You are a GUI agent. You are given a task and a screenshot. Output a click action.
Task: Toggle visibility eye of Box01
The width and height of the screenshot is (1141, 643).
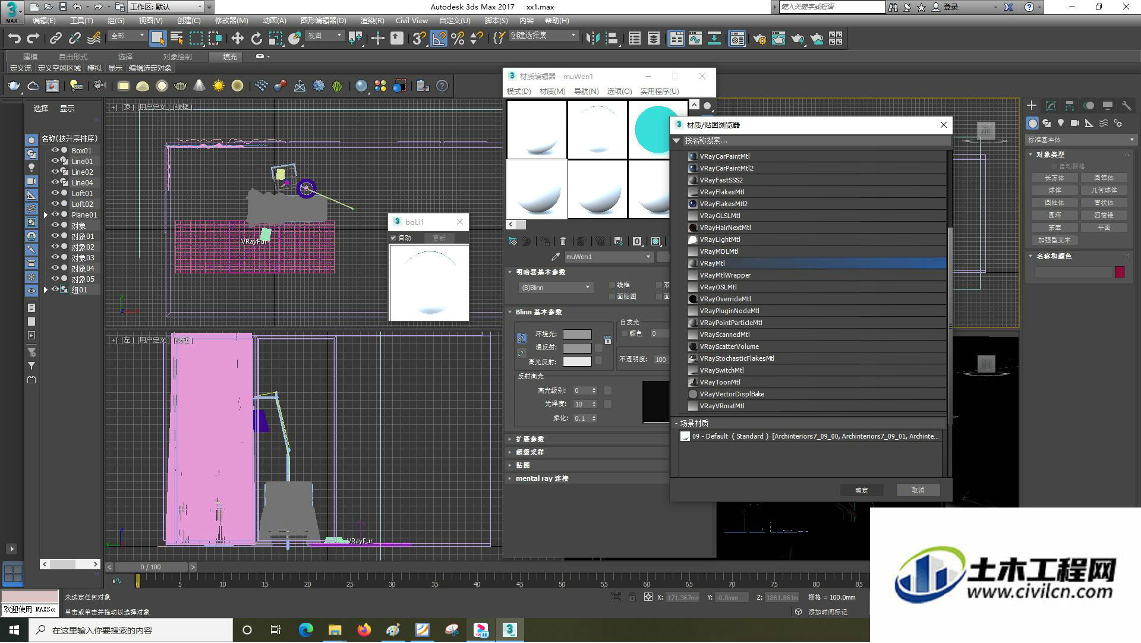pos(55,150)
